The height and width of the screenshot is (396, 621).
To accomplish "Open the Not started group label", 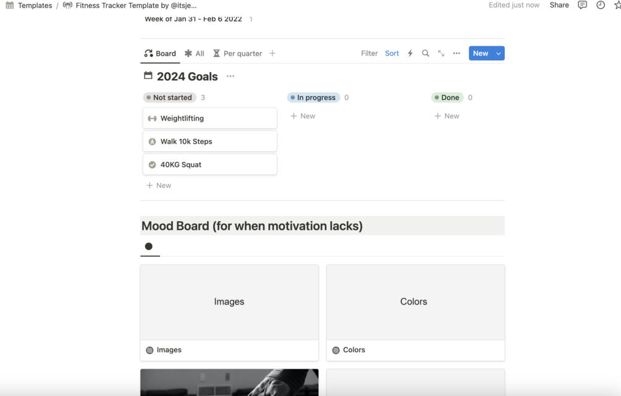I will 169,98.
